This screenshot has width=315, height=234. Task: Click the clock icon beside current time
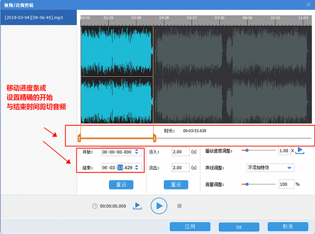click(95, 206)
